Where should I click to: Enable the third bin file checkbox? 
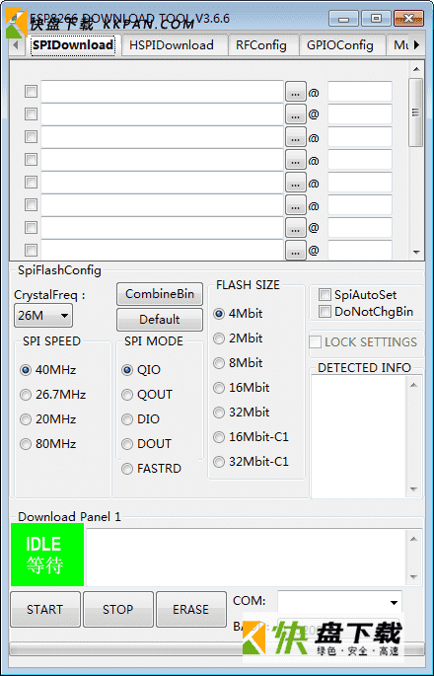pyautogui.click(x=31, y=137)
